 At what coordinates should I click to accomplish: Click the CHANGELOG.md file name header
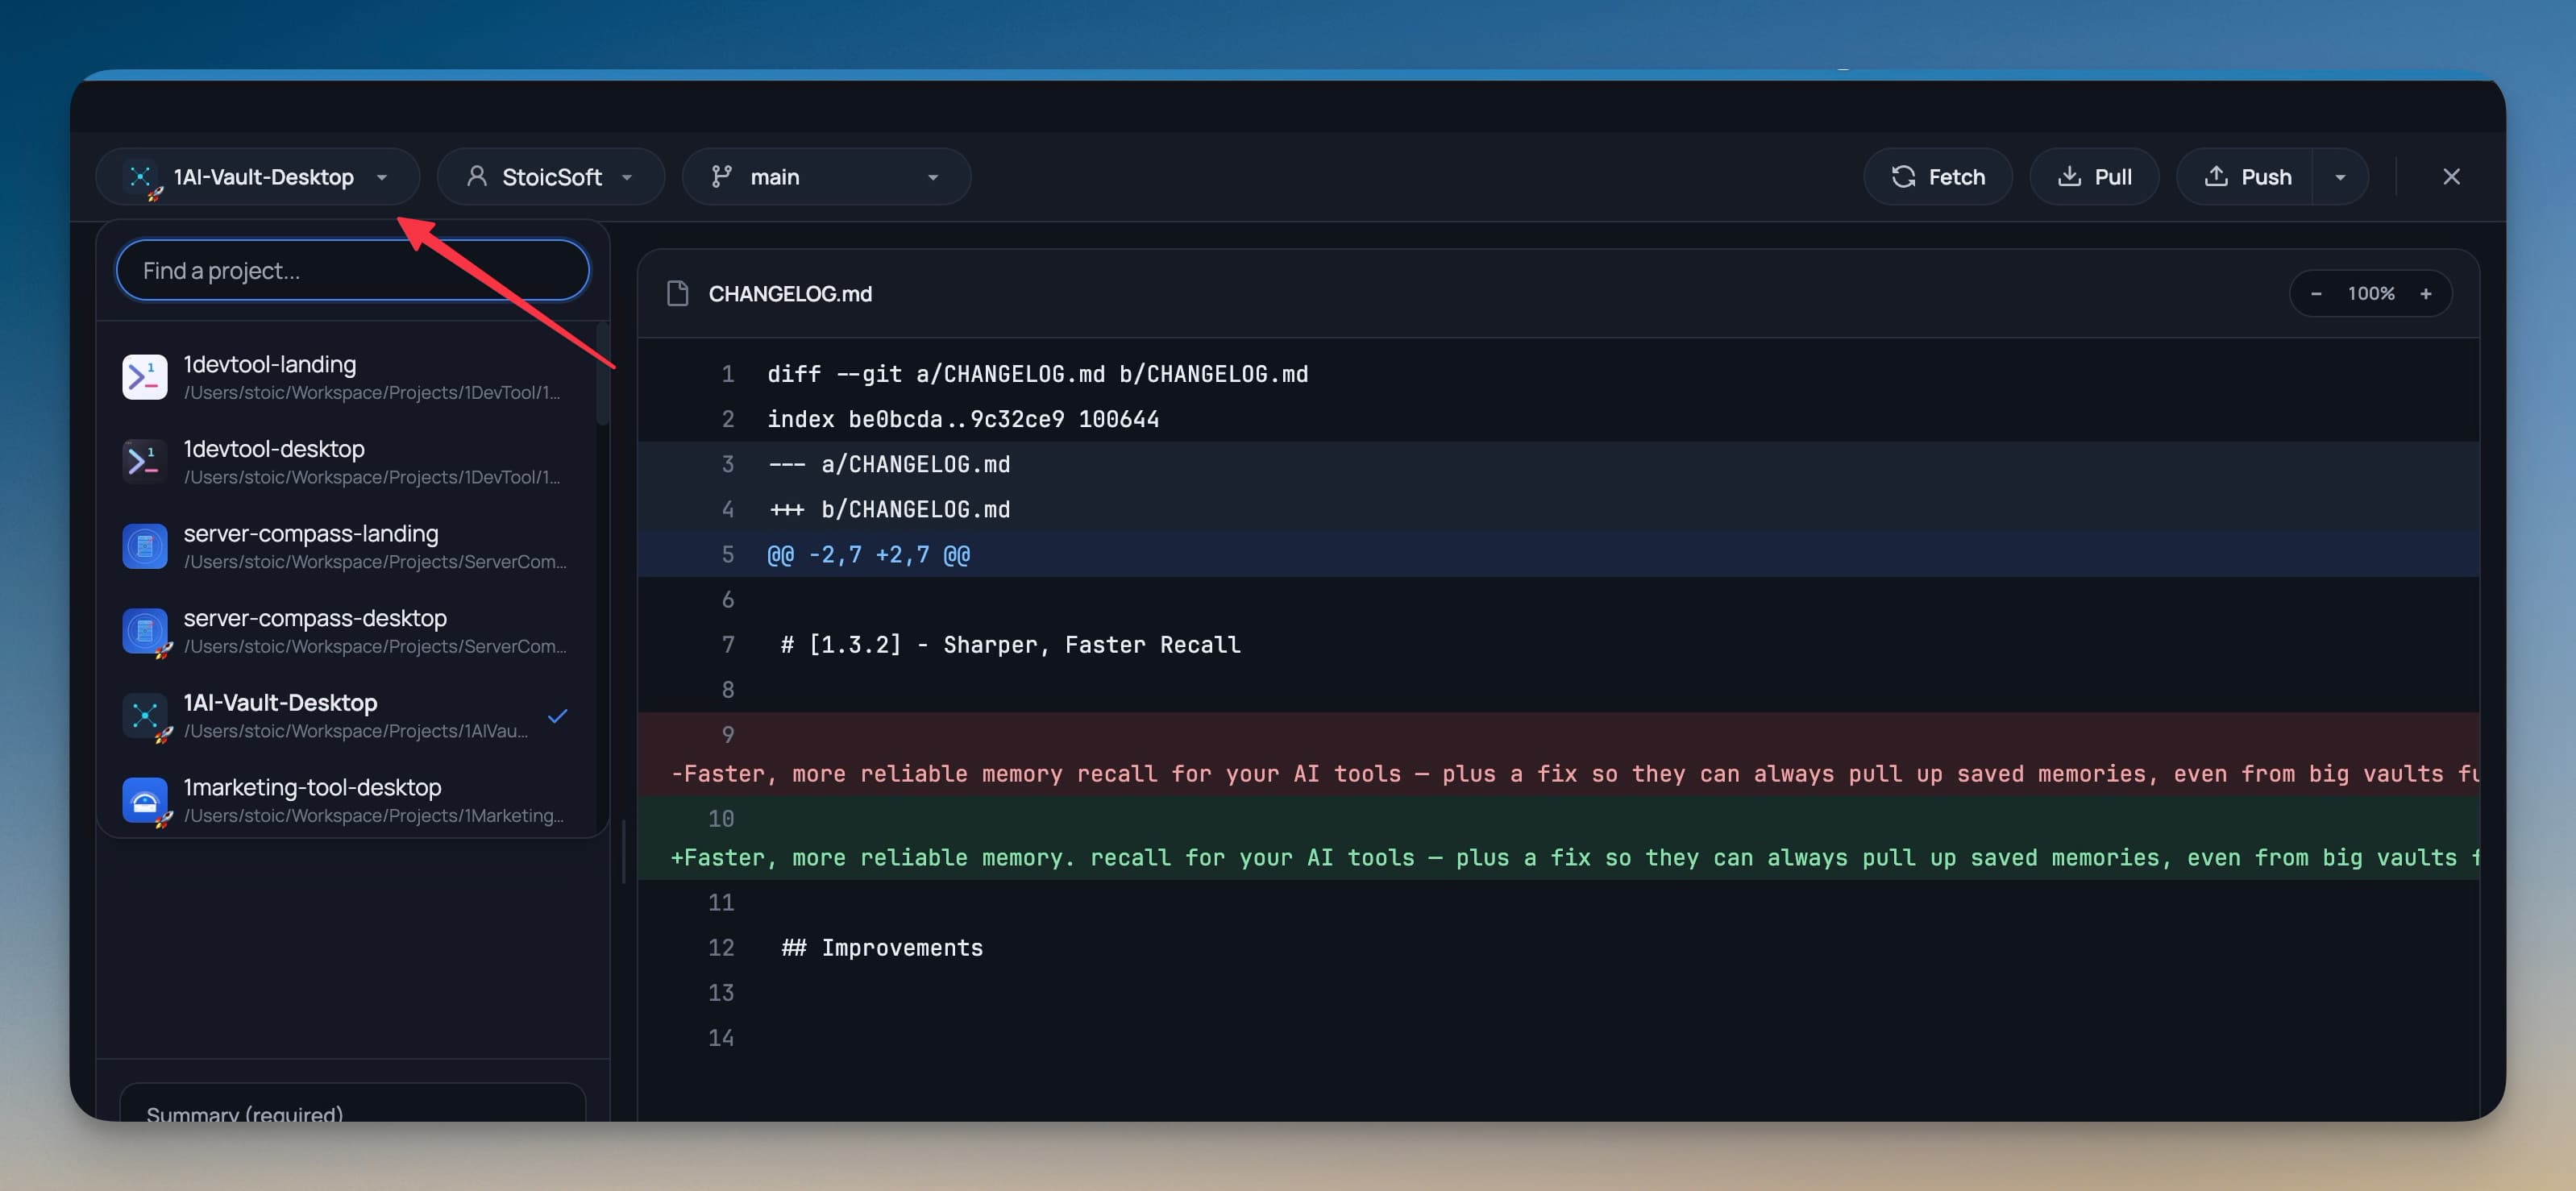tap(790, 293)
